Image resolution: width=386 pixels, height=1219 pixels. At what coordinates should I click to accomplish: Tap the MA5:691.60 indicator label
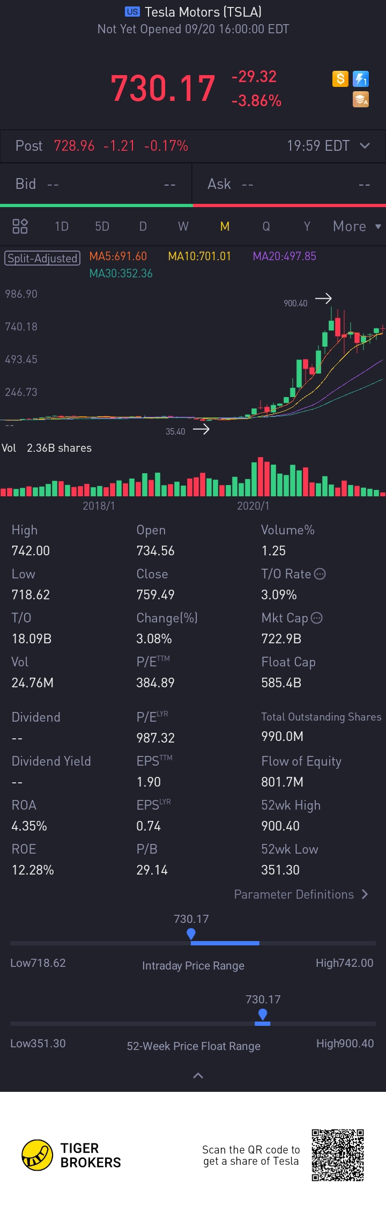pyautogui.click(x=118, y=256)
